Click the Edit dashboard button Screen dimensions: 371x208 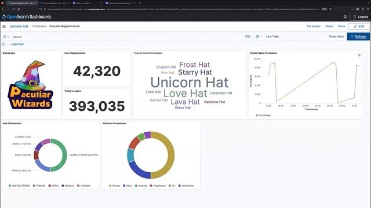pyautogui.click(x=359, y=26)
